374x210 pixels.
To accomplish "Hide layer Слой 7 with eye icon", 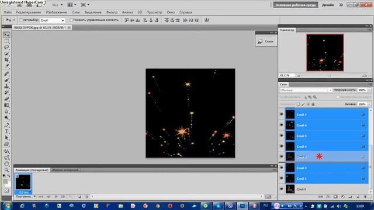I will (x=282, y=114).
